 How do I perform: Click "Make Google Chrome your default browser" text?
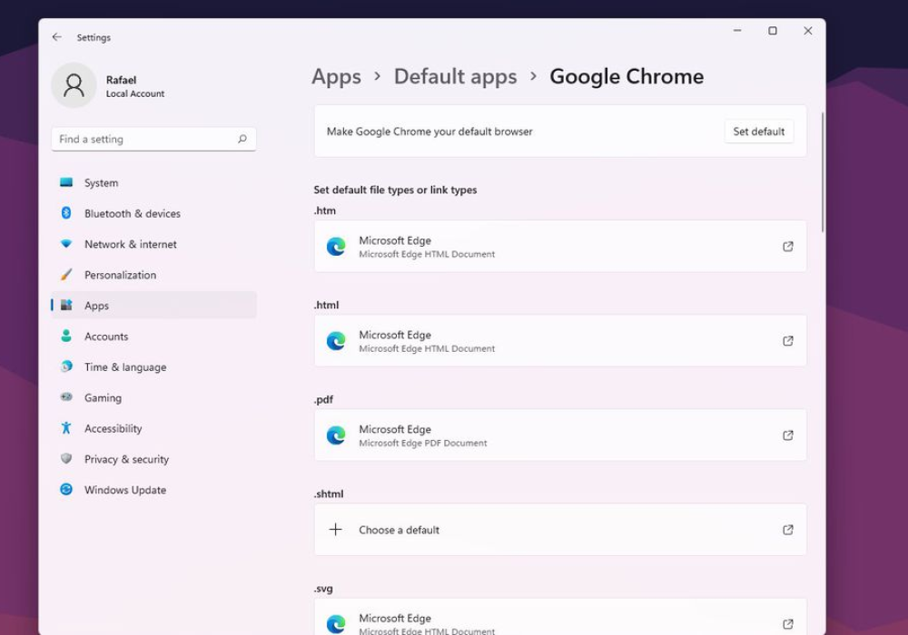pyautogui.click(x=429, y=132)
